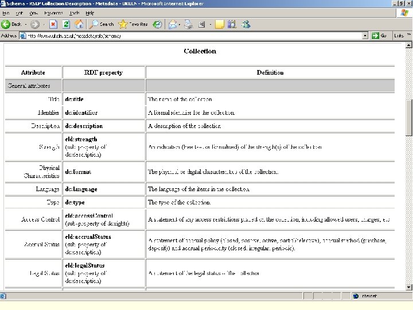
Task: Click the scroll up arrow of the vertical scrollbar
Action: click(x=408, y=45)
